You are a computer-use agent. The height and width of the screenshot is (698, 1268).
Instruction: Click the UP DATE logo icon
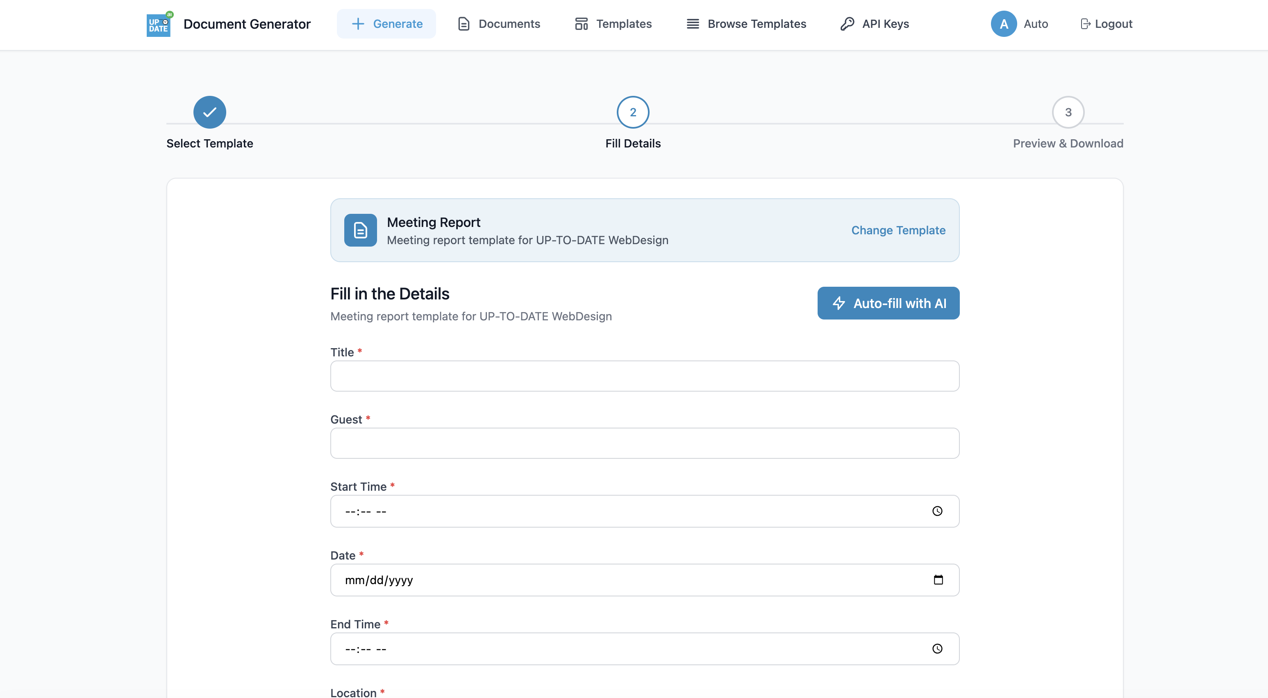click(159, 24)
